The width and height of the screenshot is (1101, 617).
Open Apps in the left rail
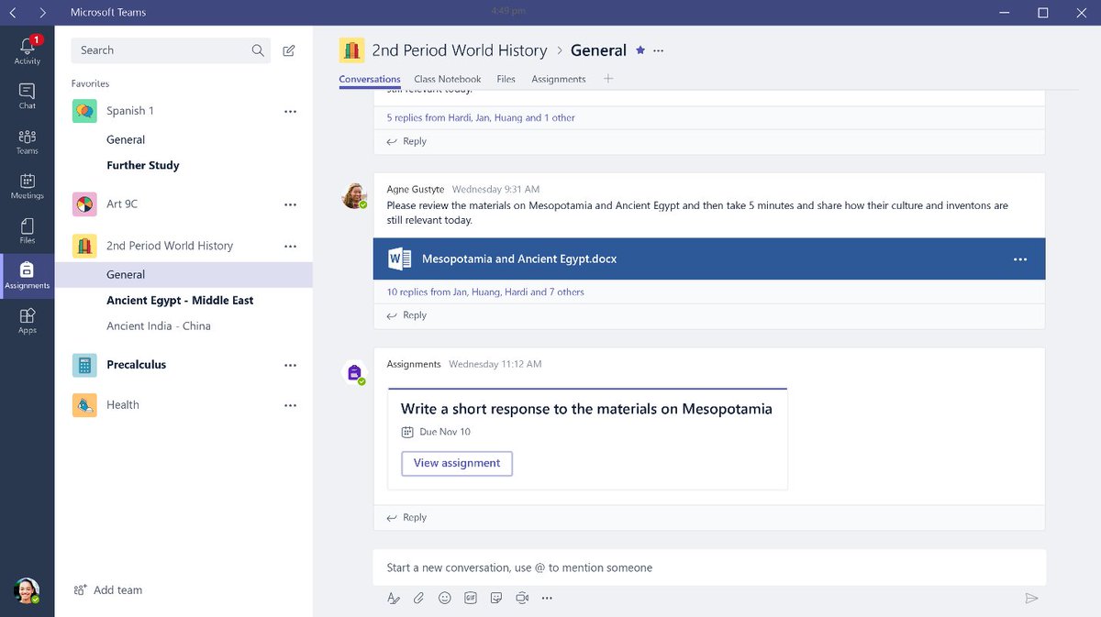pos(27,321)
